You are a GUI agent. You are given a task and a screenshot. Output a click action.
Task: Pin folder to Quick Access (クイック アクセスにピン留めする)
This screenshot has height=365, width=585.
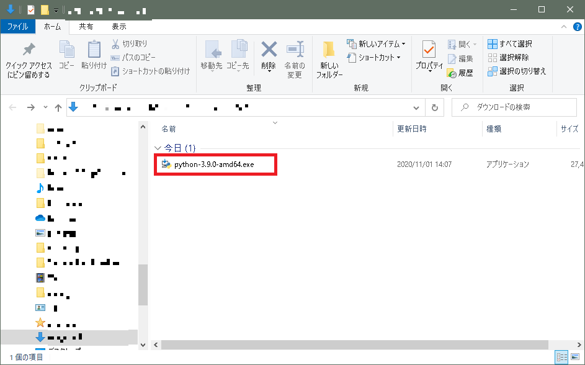29,60
